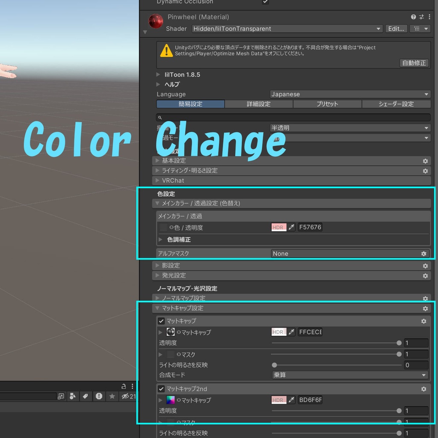
Task: Click the hidden objects eye icon showing 21
Action: (125, 397)
